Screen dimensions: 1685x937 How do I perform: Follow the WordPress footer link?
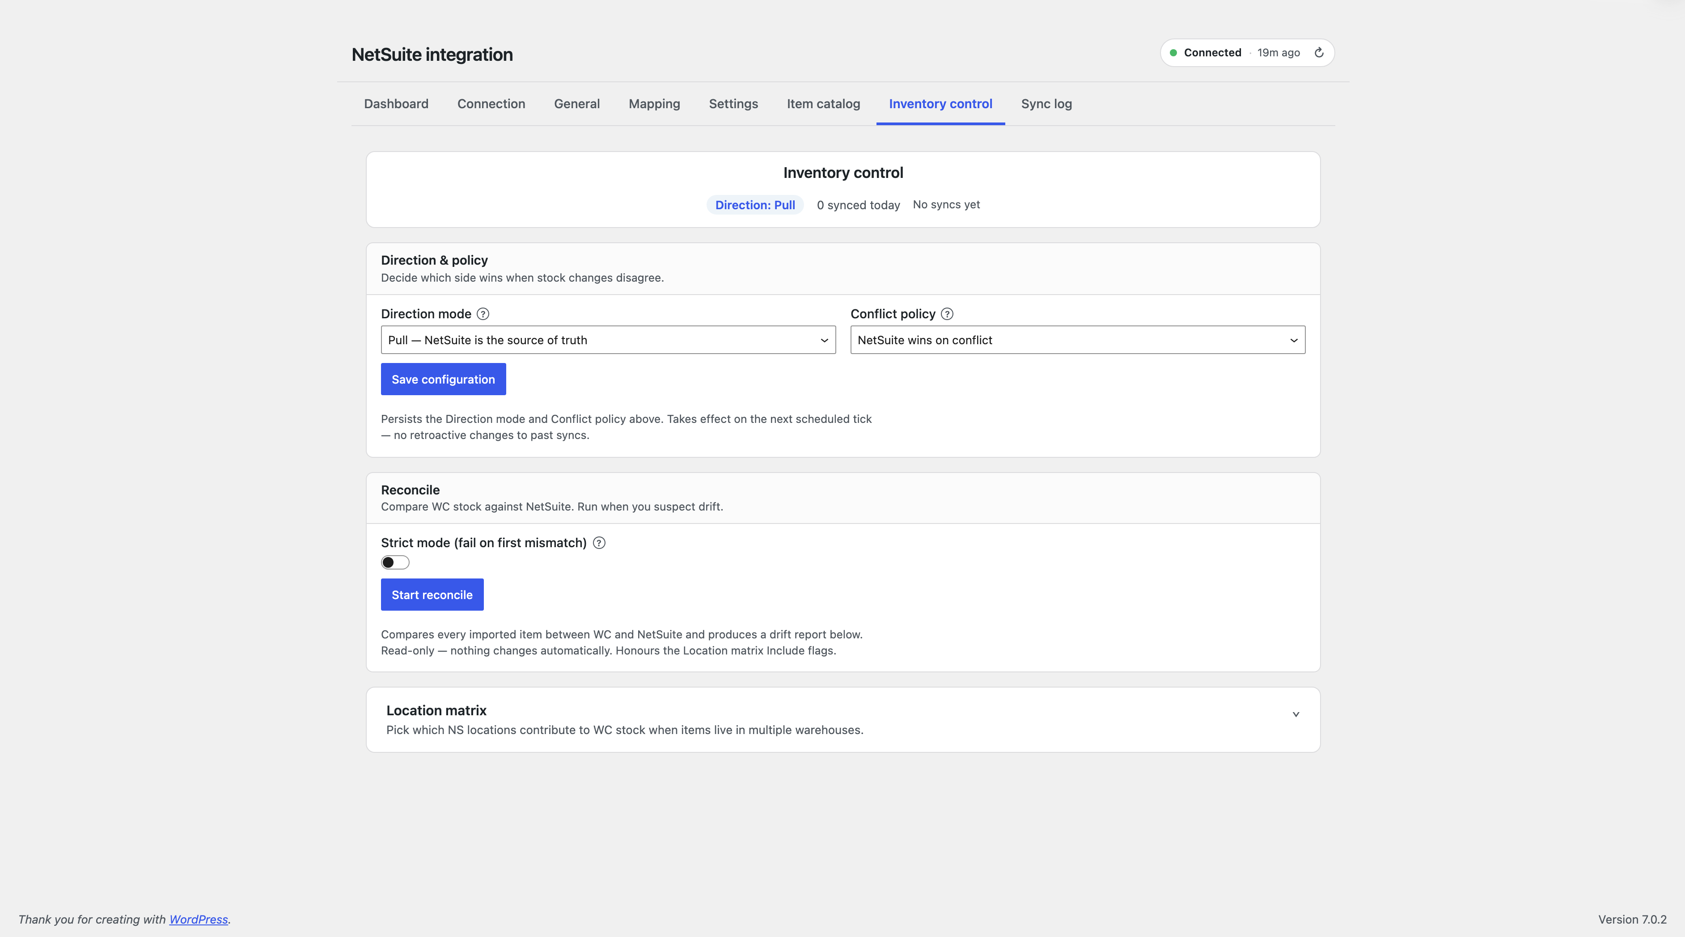pyautogui.click(x=199, y=920)
